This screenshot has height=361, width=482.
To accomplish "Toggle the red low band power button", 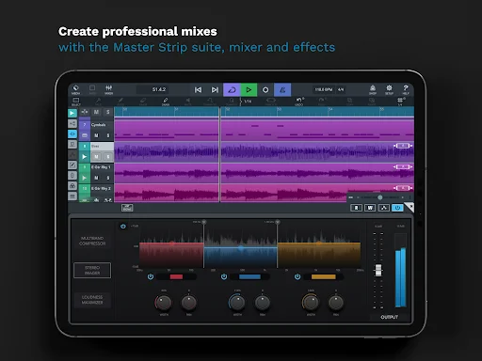I will pyautogui.click(x=151, y=276).
